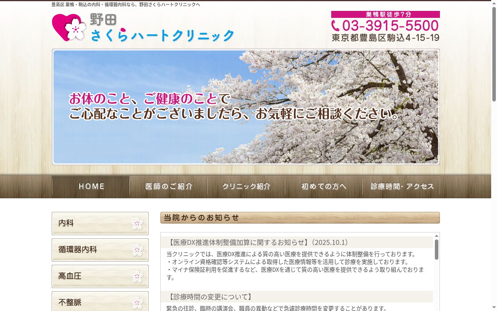Viewport: 497px width, 311px height.
Task: Click the sakura flower icon on 高血圧 button
Action: point(137,276)
